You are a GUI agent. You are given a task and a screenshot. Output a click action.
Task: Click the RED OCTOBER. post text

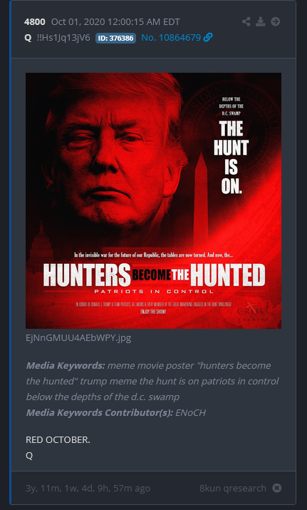(58, 440)
